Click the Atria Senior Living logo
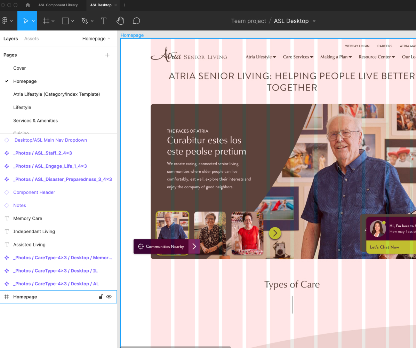This screenshot has width=416, height=348. point(189,54)
